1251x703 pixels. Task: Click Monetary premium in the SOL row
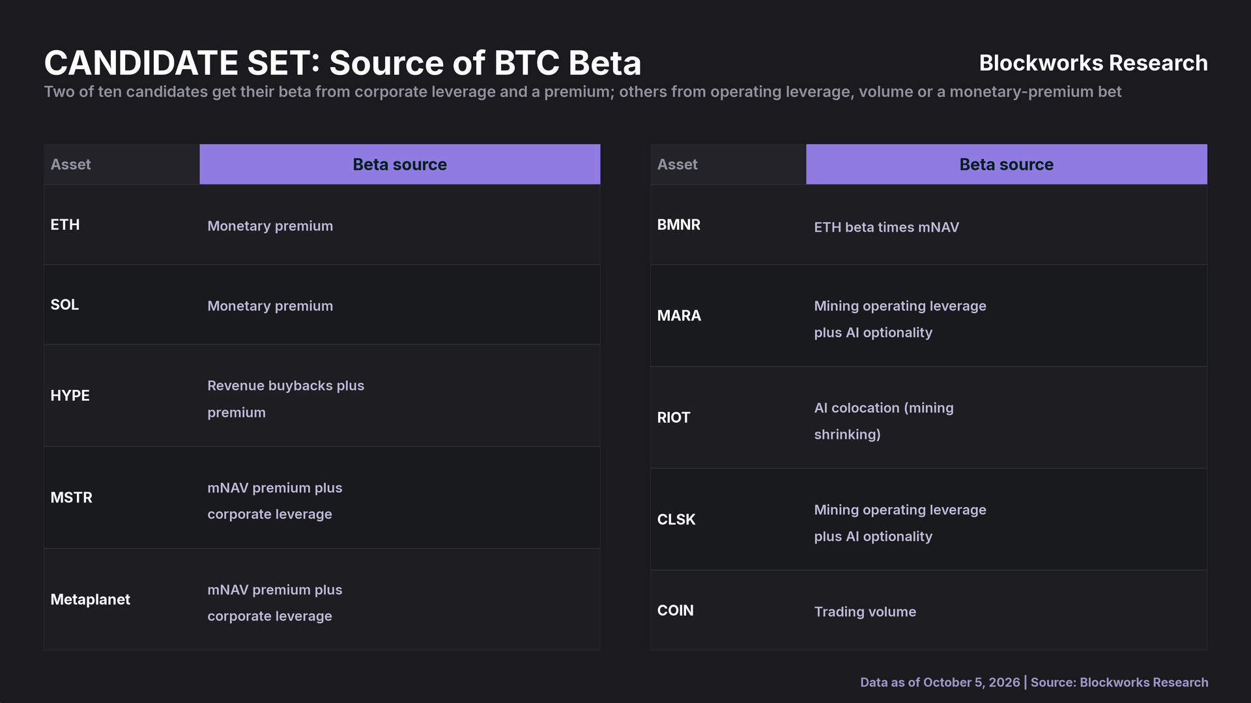pyautogui.click(x=270, y=306)
